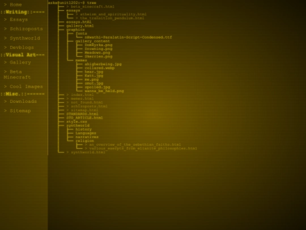Image resolution: width=306 pixels, height=230 pixels.
Task: Click not_found.html in the tree
Action: pyautogui.click(x=84, y=102)
